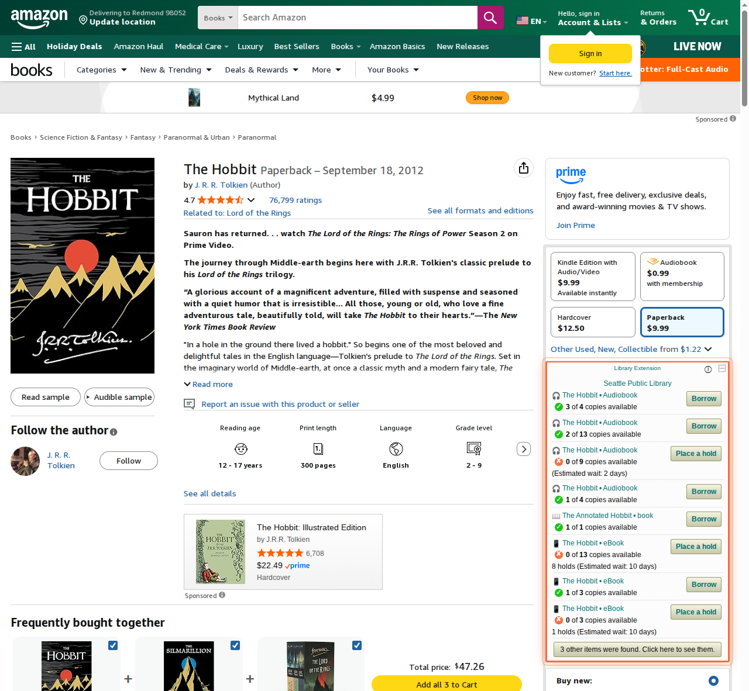Open the Your Books menu
The width and height of the screenshot is (749, 691).
393,70
